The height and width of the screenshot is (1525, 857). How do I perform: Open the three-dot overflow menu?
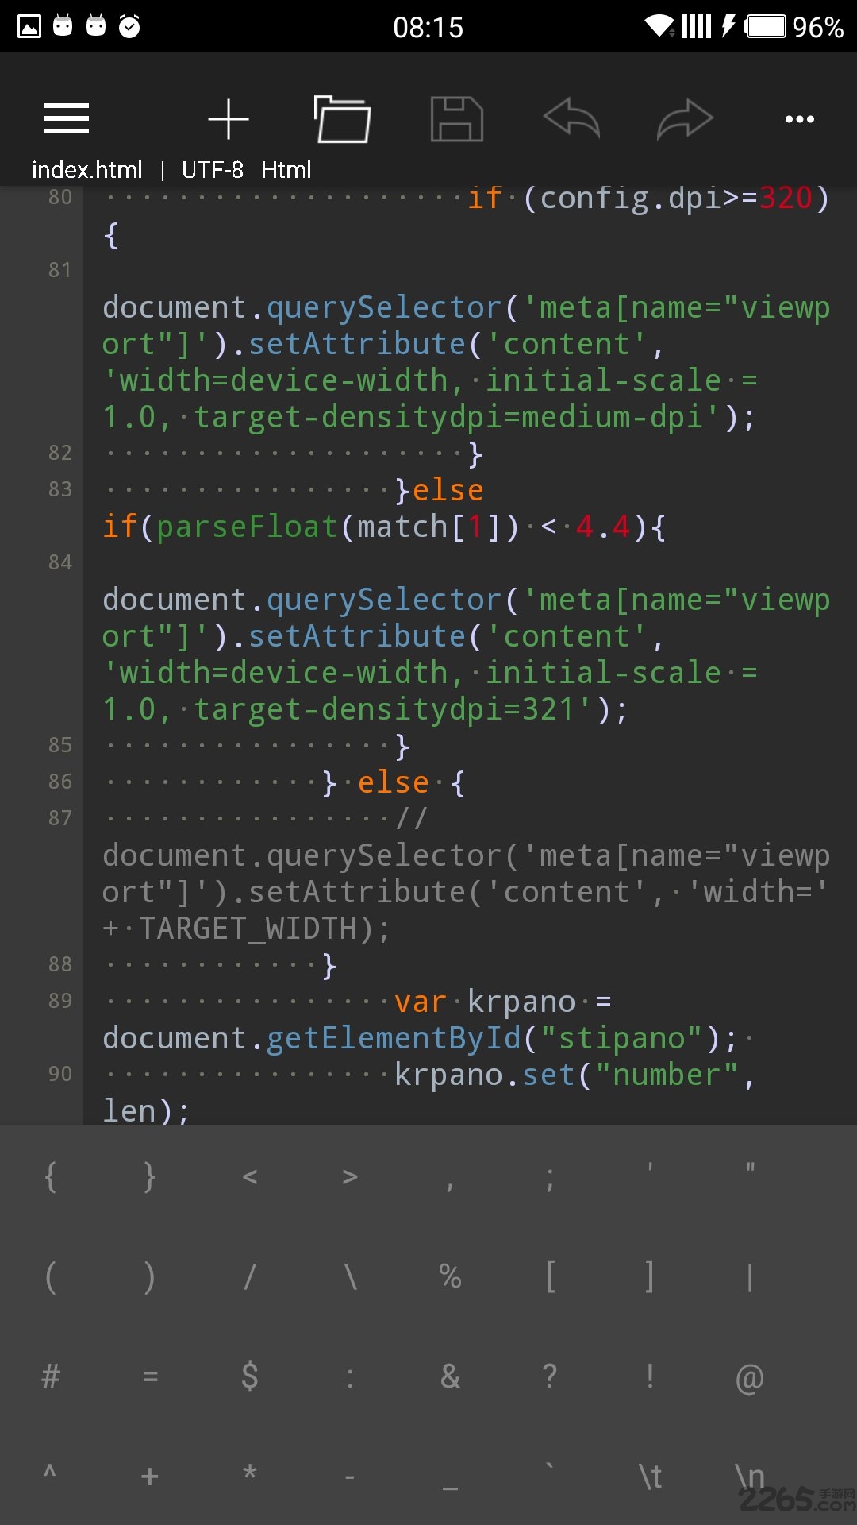(x=799, y=119)
